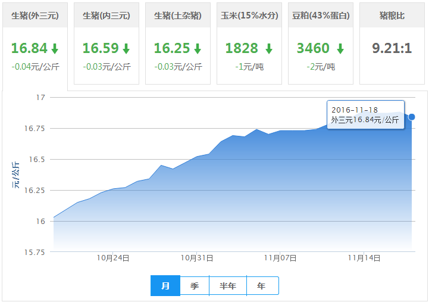Click the down arrow next to 16.59
The height and width of the screenshot is (305, 432).
(x=126, y=49)
